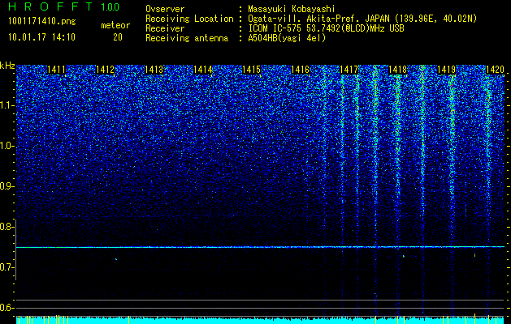Click the observer name Masayuki Kobayashi

point(292,9)
